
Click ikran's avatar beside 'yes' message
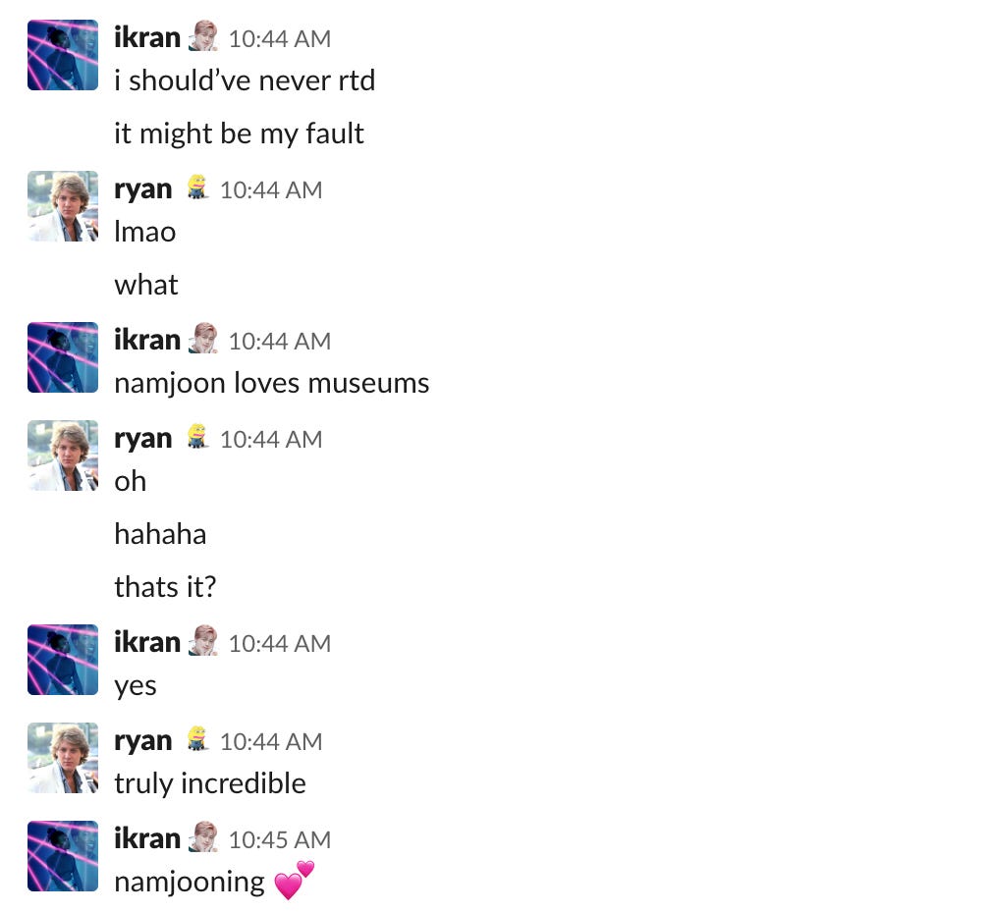coord(63,660)
